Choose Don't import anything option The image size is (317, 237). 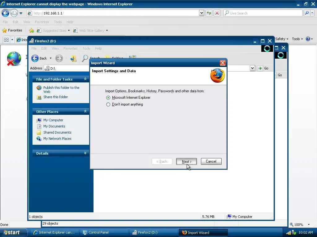click(x=108, y=105)
